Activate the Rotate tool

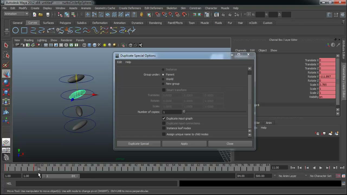point(6,83)
